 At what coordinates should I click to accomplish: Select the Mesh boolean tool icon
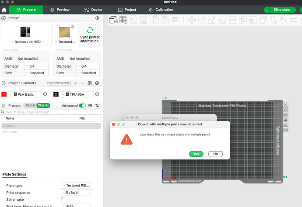coord(242,20)
